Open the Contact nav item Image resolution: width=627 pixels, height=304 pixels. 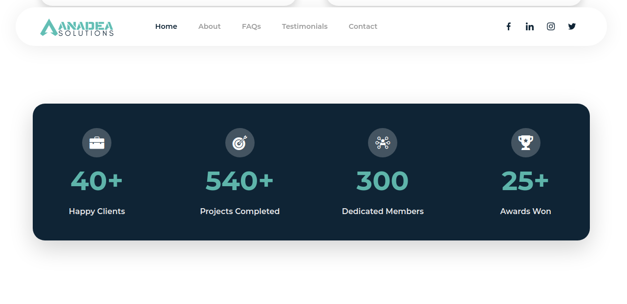tap(363, 26)
